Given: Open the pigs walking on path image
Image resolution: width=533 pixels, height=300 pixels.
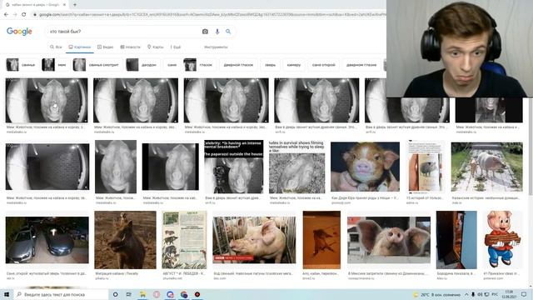Looking at the screenshot, I should (x=486, y=167).
